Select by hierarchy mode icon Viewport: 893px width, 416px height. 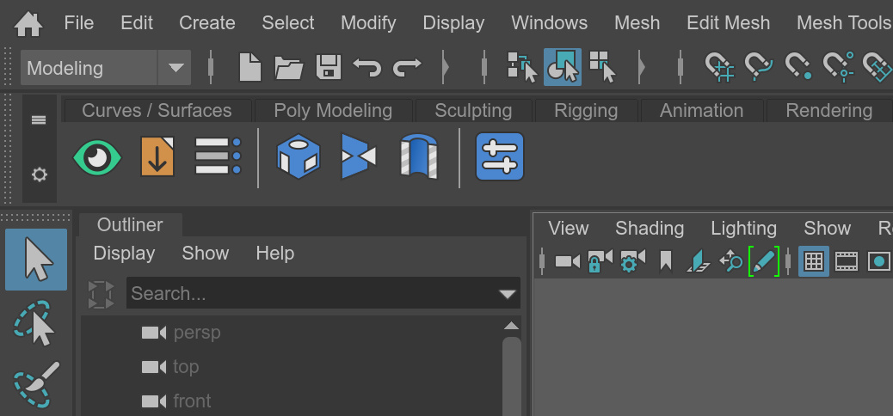[522, 67]
